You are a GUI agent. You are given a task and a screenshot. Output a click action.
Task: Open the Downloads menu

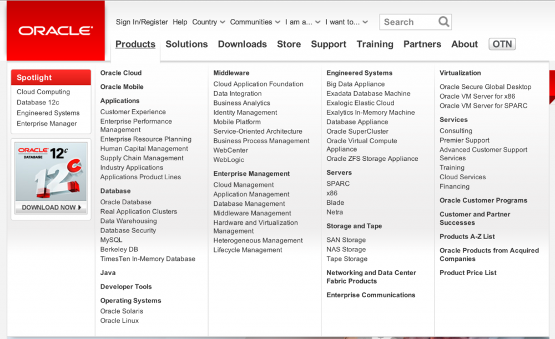[242, 44]
